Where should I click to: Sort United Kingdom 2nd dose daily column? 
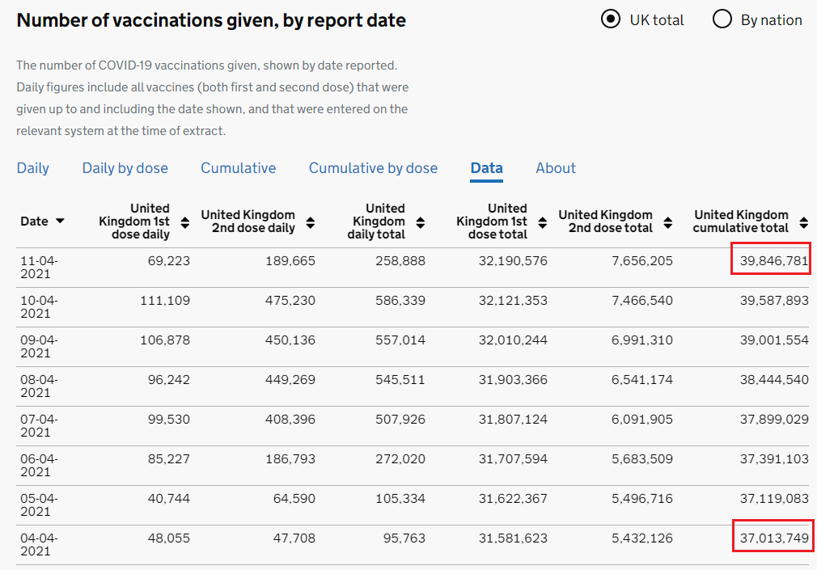click(x=311, y=222)
